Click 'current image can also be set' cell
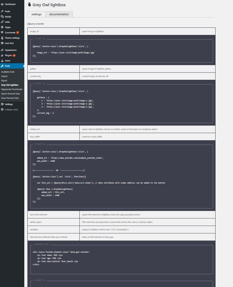Viewport: 233px width, 287px height. point(148,76)
